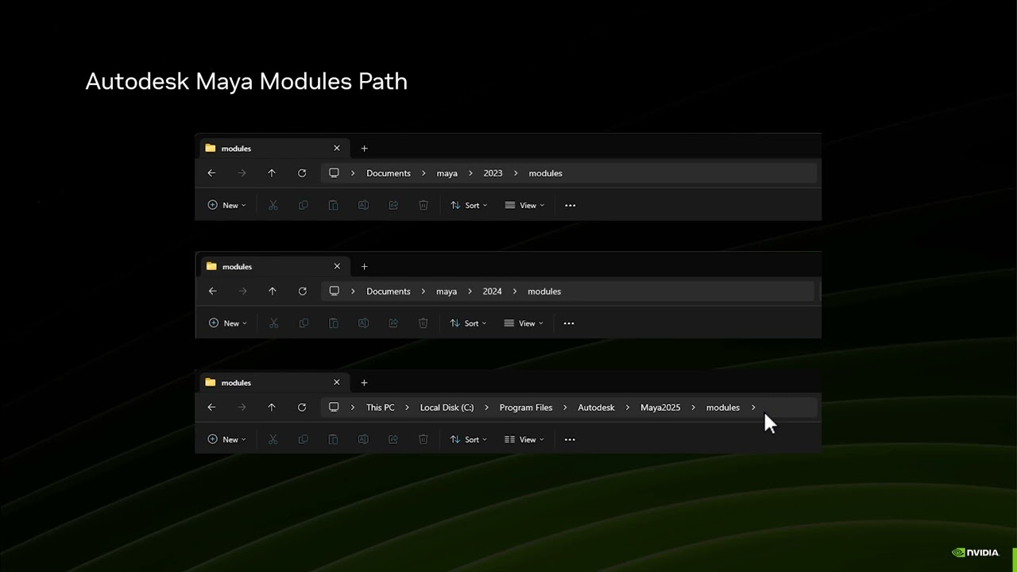Click This PC in the address path
This screenshot has width=1017, height=572.
click(x=380, y=408)
